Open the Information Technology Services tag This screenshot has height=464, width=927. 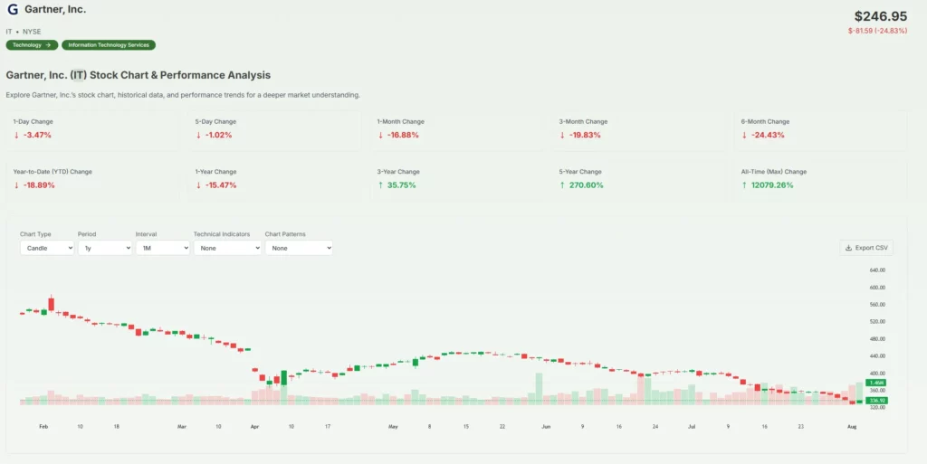[x=109, y=45]
